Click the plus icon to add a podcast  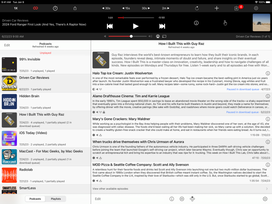217,8
